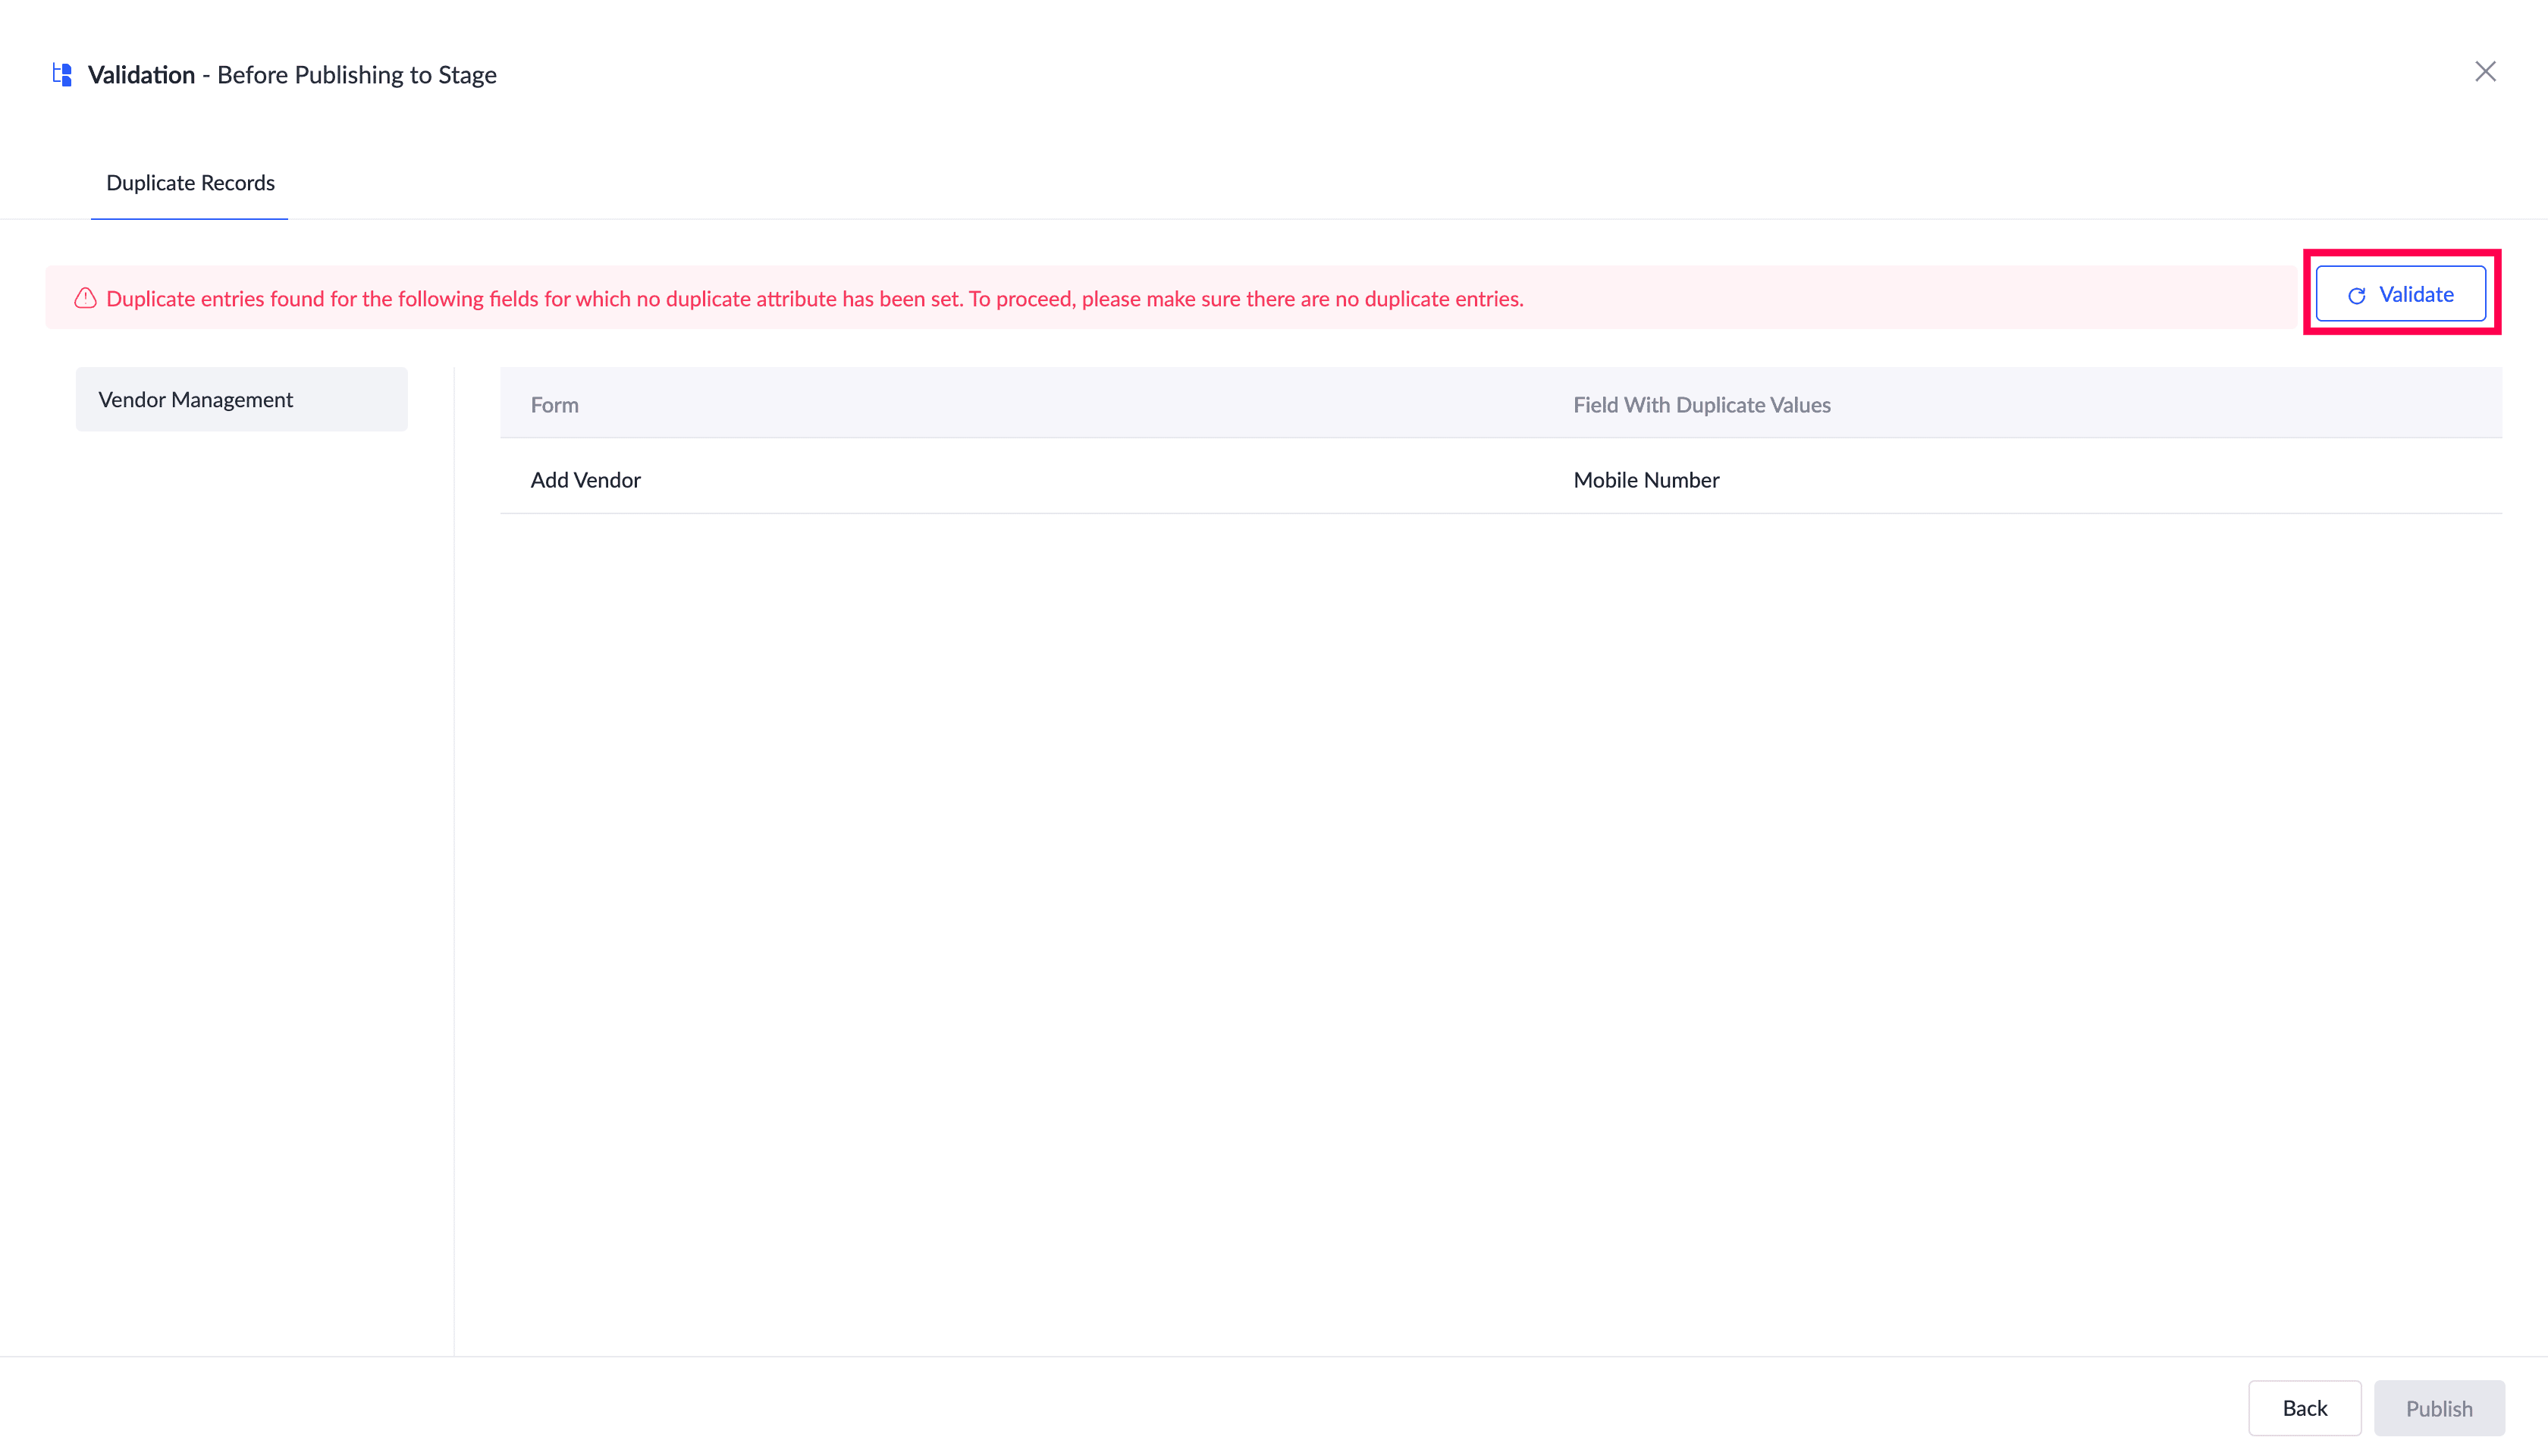
Task: Click the Validation title text
Action: (x=141, y=75)
